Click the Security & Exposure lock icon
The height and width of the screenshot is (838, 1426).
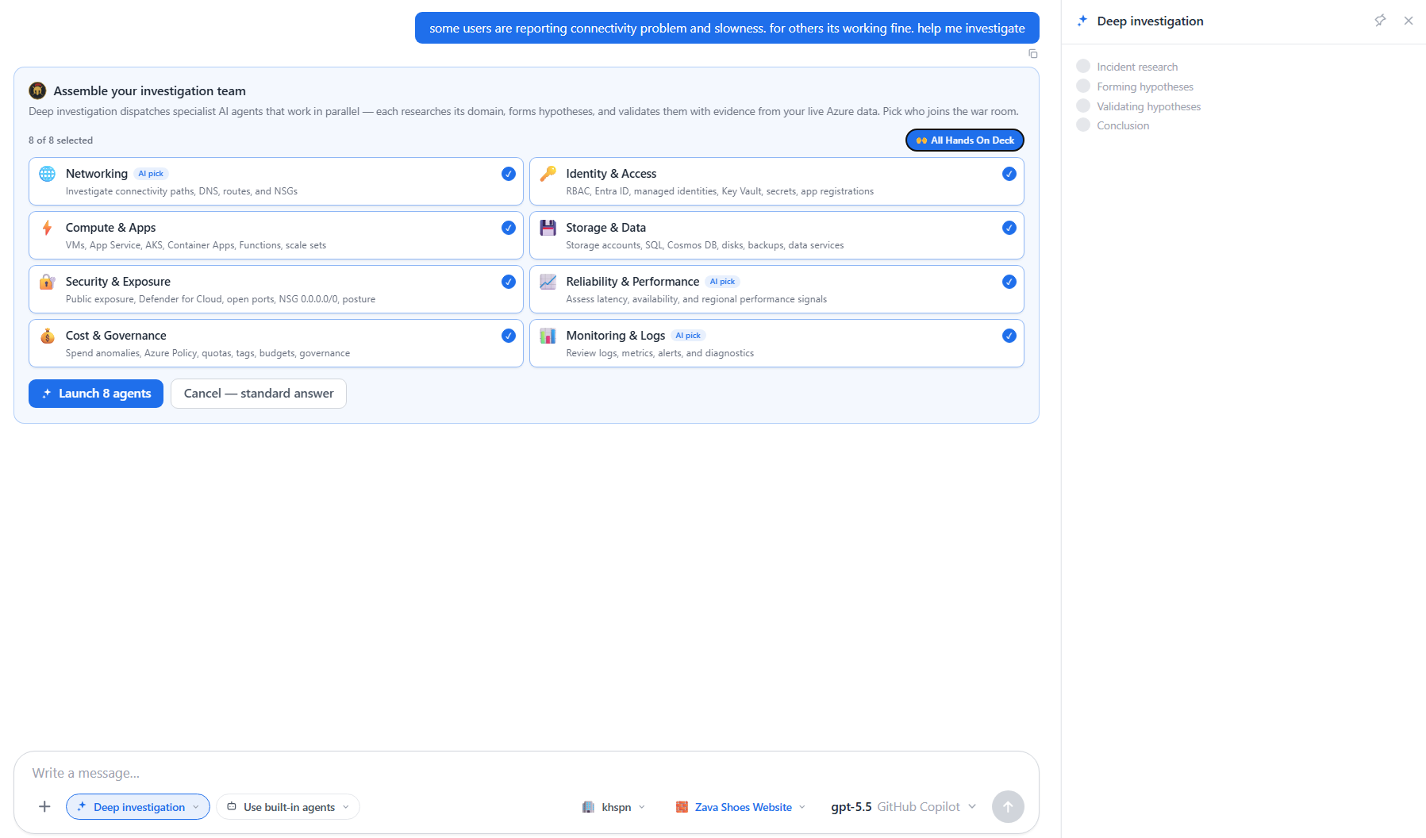[x=48, y=282]
